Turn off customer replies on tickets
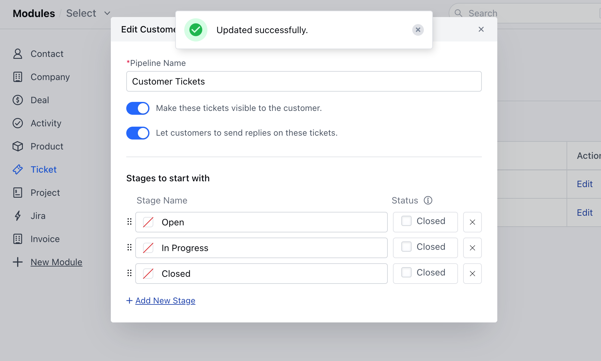 [x=138, y=133]
